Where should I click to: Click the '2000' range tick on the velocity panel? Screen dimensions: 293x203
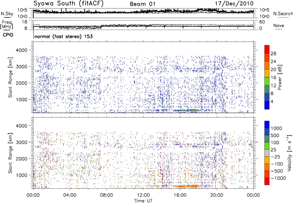click(22, 159)
